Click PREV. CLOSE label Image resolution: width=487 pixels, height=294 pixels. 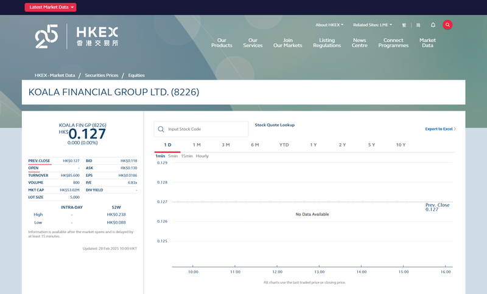click(x=39, y=161)
